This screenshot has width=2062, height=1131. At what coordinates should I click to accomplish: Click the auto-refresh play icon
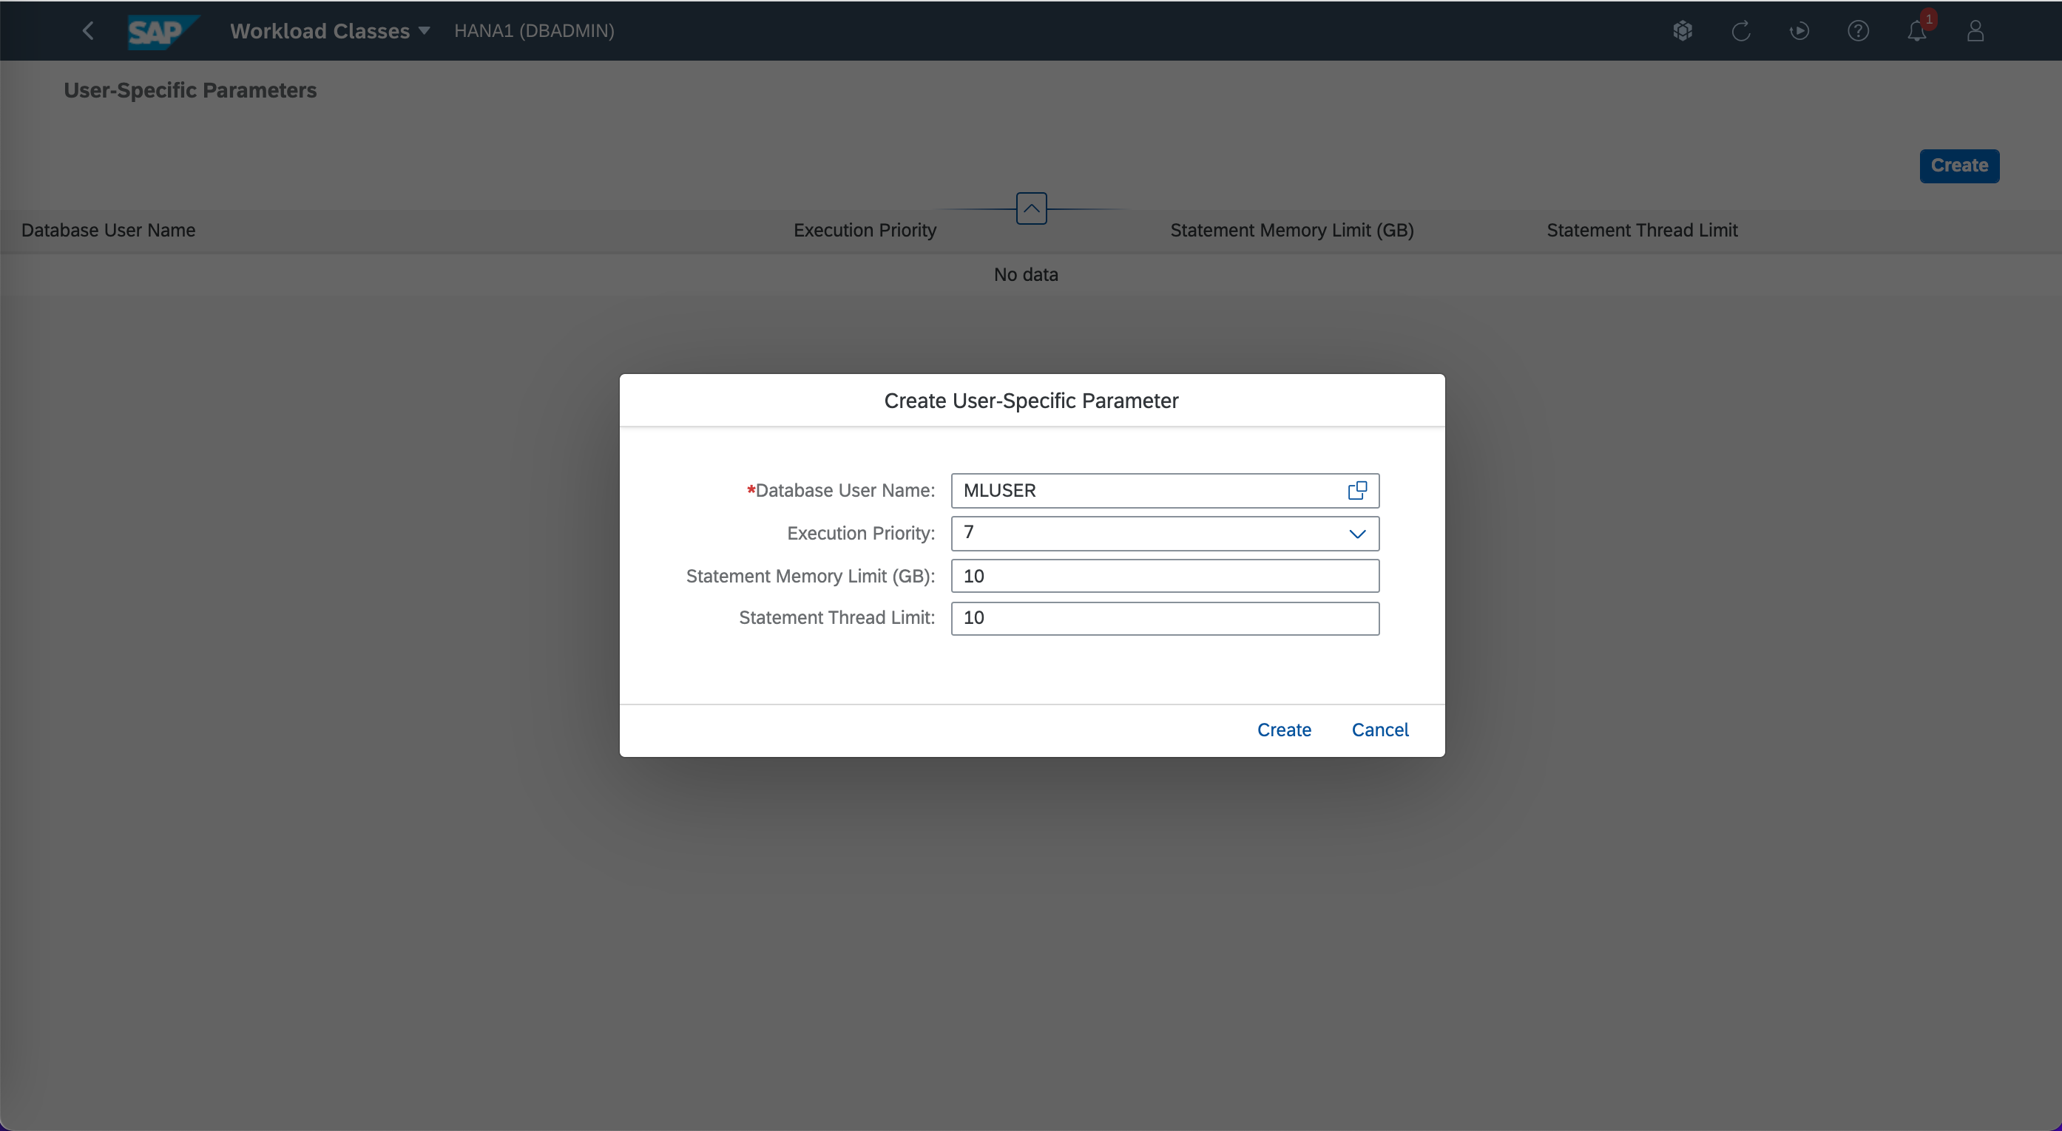(x=1799, y=31)
